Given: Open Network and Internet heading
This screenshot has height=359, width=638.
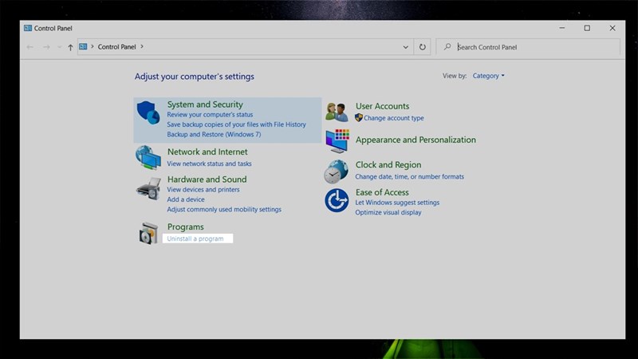Looking at the screenshot, I should click(x=207, y=152).
